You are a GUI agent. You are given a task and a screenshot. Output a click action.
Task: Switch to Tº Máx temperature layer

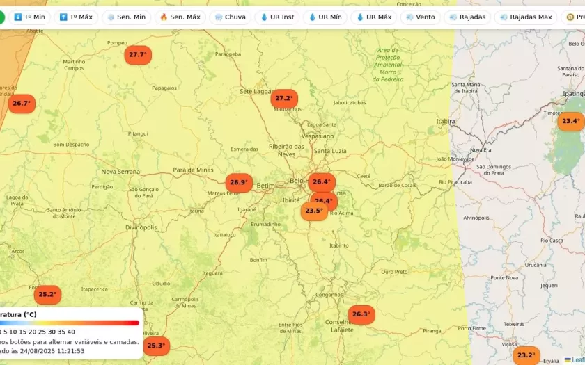click(76, 17)
